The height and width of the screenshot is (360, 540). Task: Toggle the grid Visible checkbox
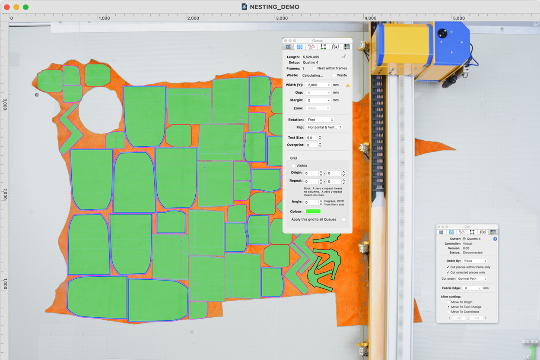(x=294, y=166)
